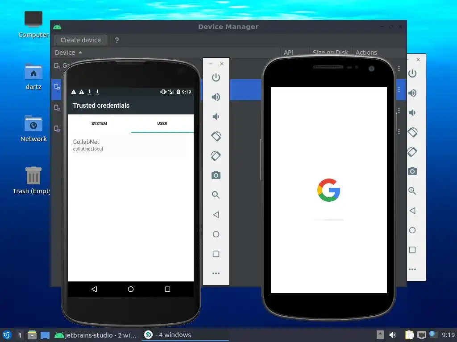The image size is (457, 342).
Task: Open the Network desktop icon
Action: point(33,129)
